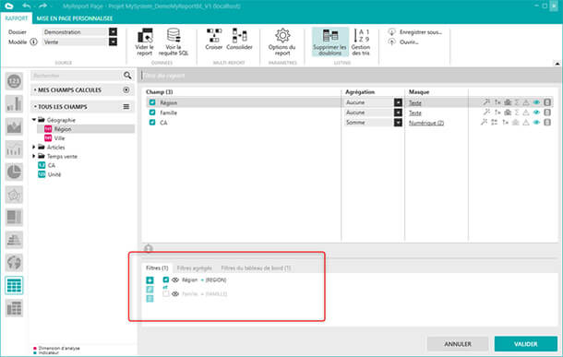Open the Tous les champs list menu

point(126,107)
